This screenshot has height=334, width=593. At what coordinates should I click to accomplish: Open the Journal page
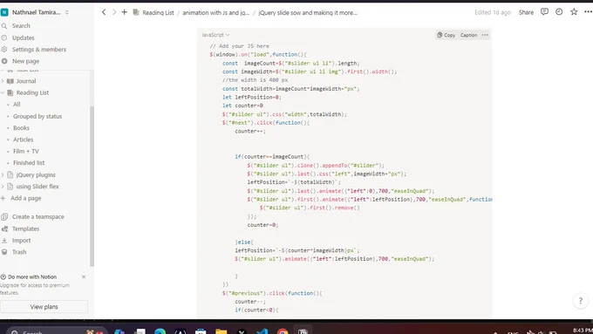tap(26, 81)
